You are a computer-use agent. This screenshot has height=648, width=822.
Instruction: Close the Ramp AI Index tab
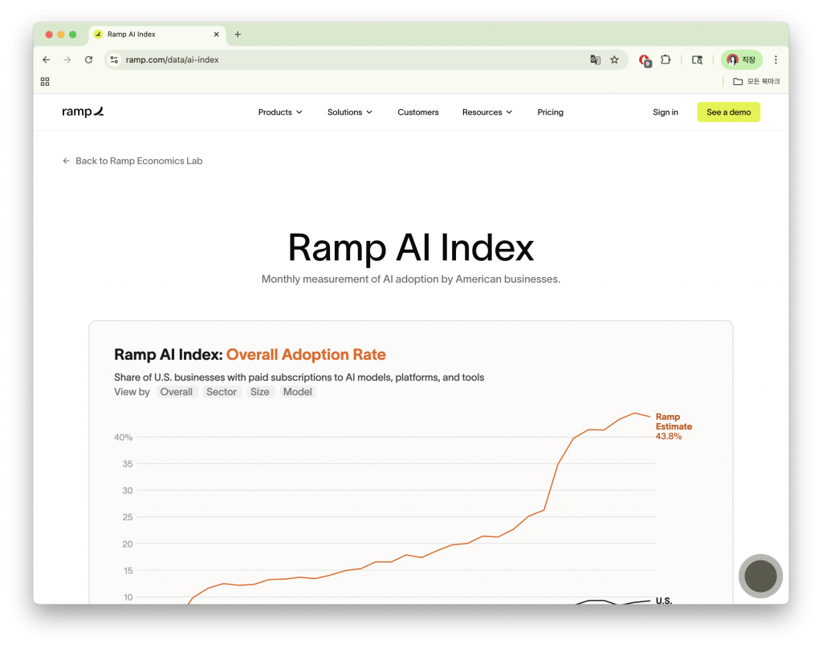[216, 34]
